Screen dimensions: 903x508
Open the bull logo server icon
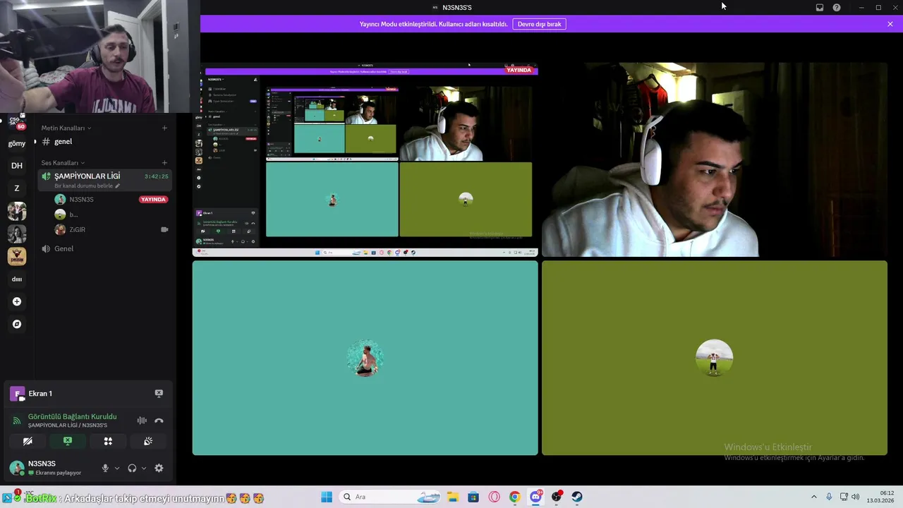[17, 256]
